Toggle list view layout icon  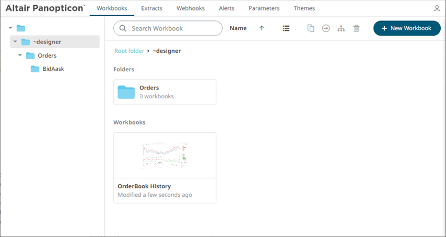click(286, 28)
